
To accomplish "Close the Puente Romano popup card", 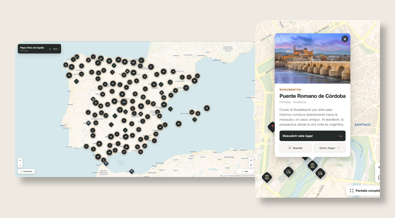I will coord(345,39).
